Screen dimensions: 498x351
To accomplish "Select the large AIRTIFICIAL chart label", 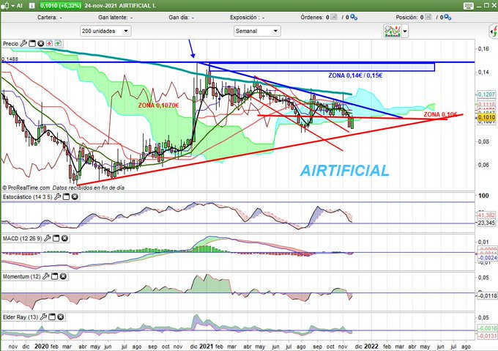I will click(x=345, y=171).
